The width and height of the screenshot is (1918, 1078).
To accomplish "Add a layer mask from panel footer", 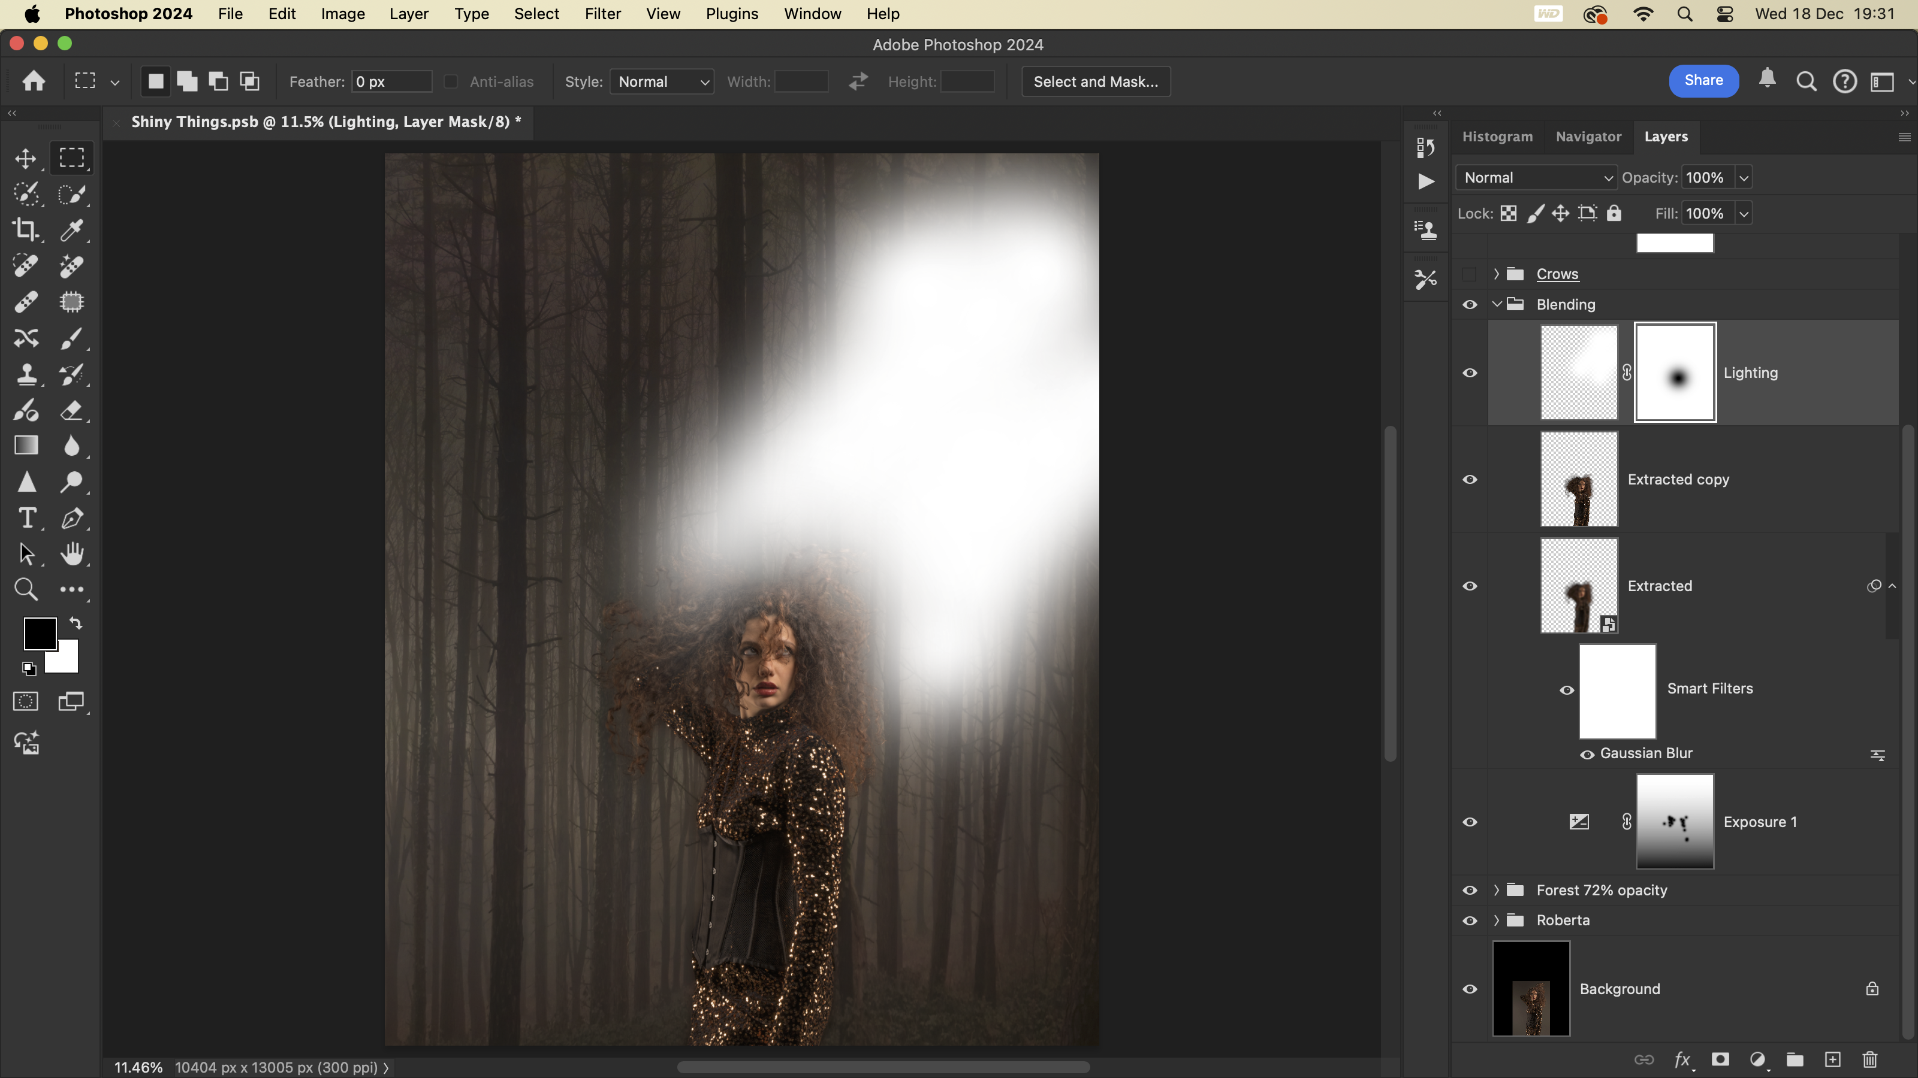I will 1720,1059.
